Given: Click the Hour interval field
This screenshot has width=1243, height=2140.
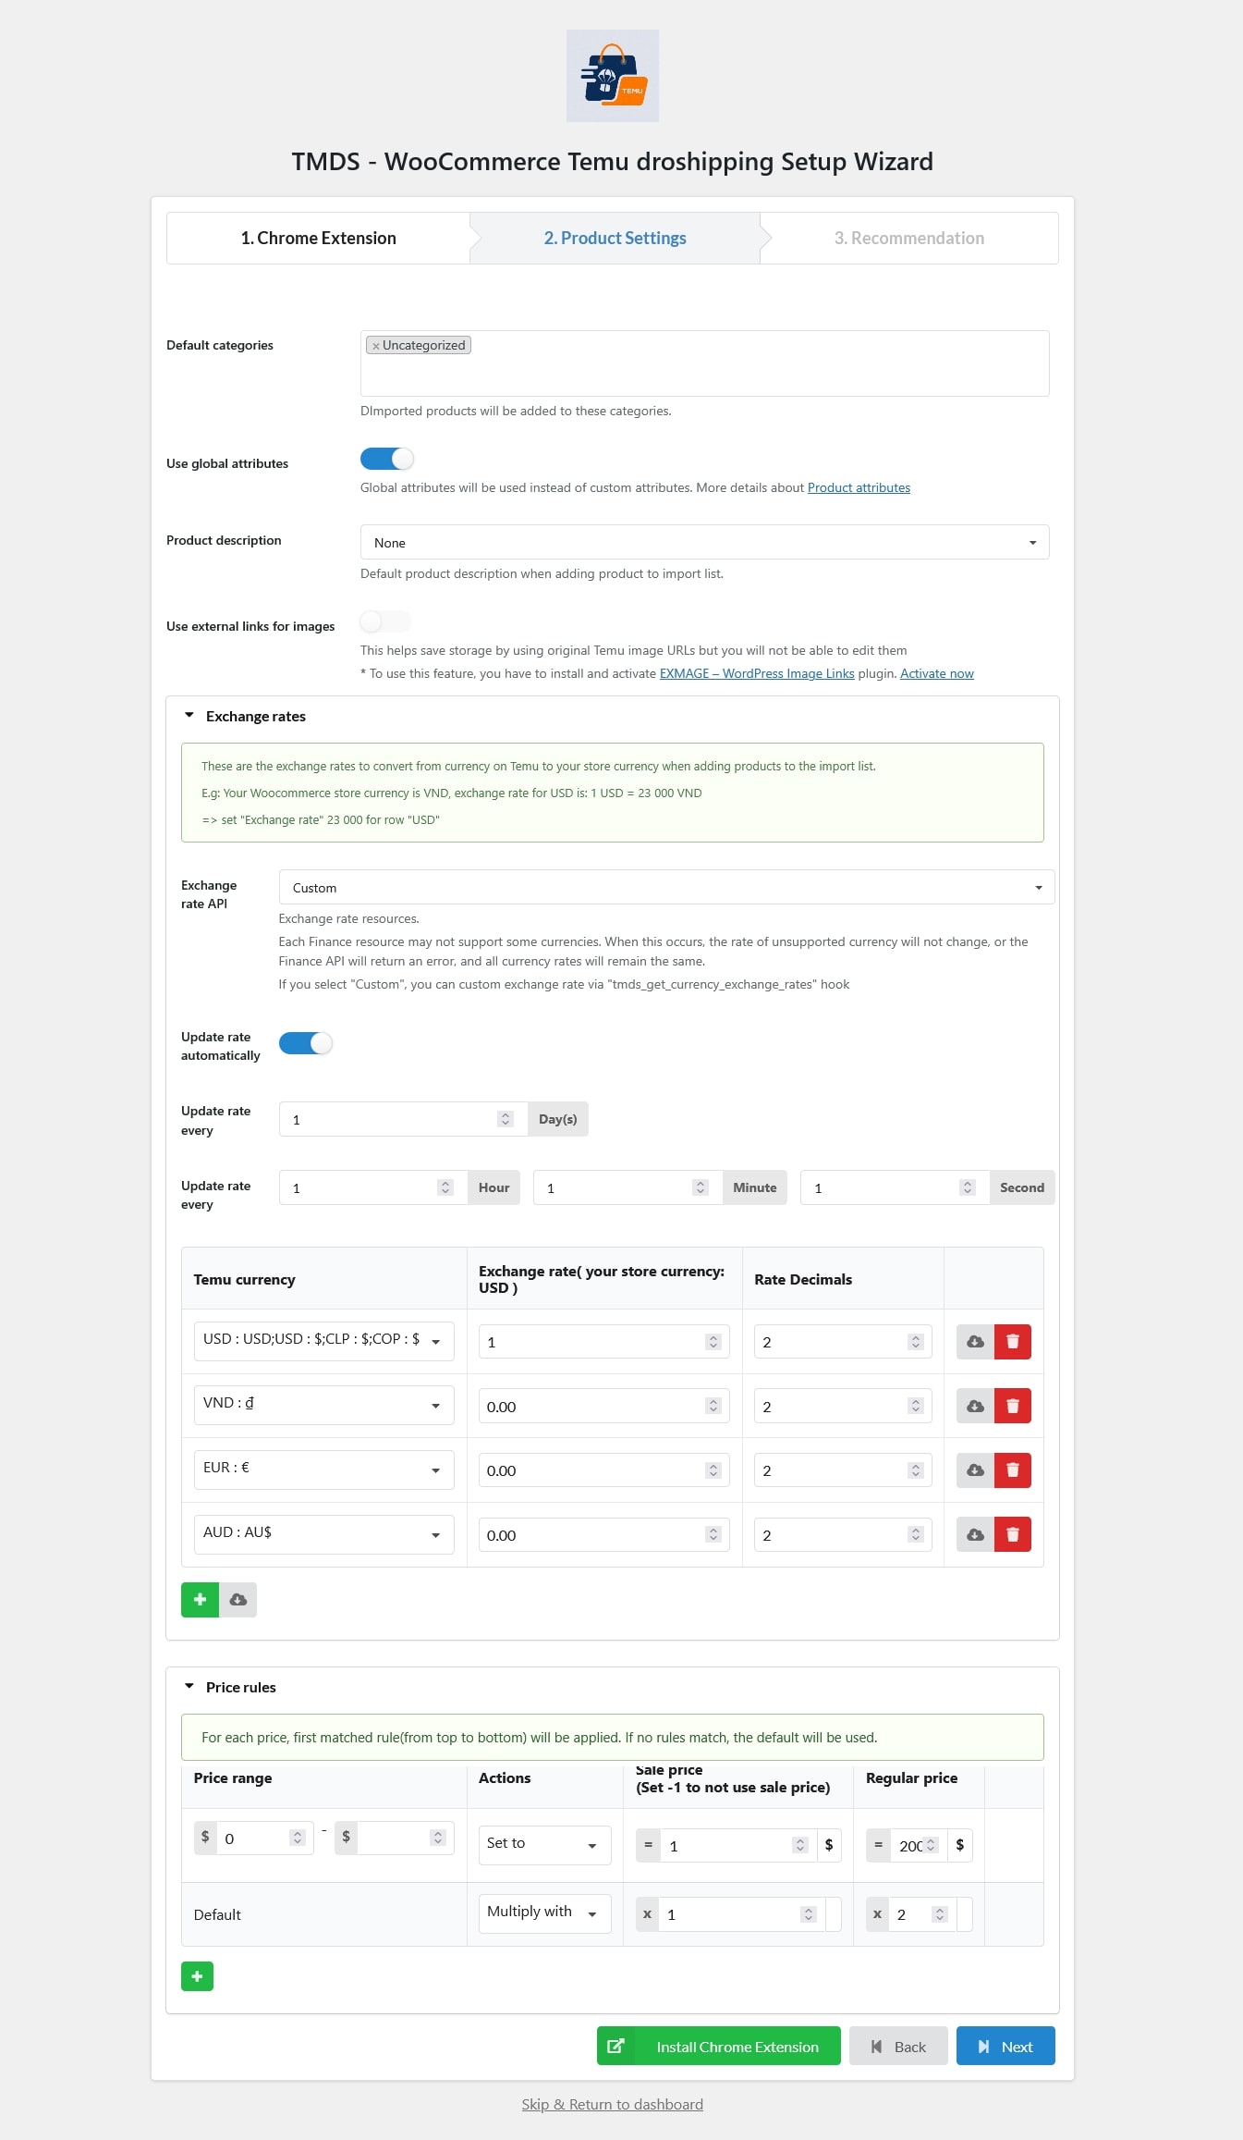Looking at the screenshot, I should click(373, 1187).
